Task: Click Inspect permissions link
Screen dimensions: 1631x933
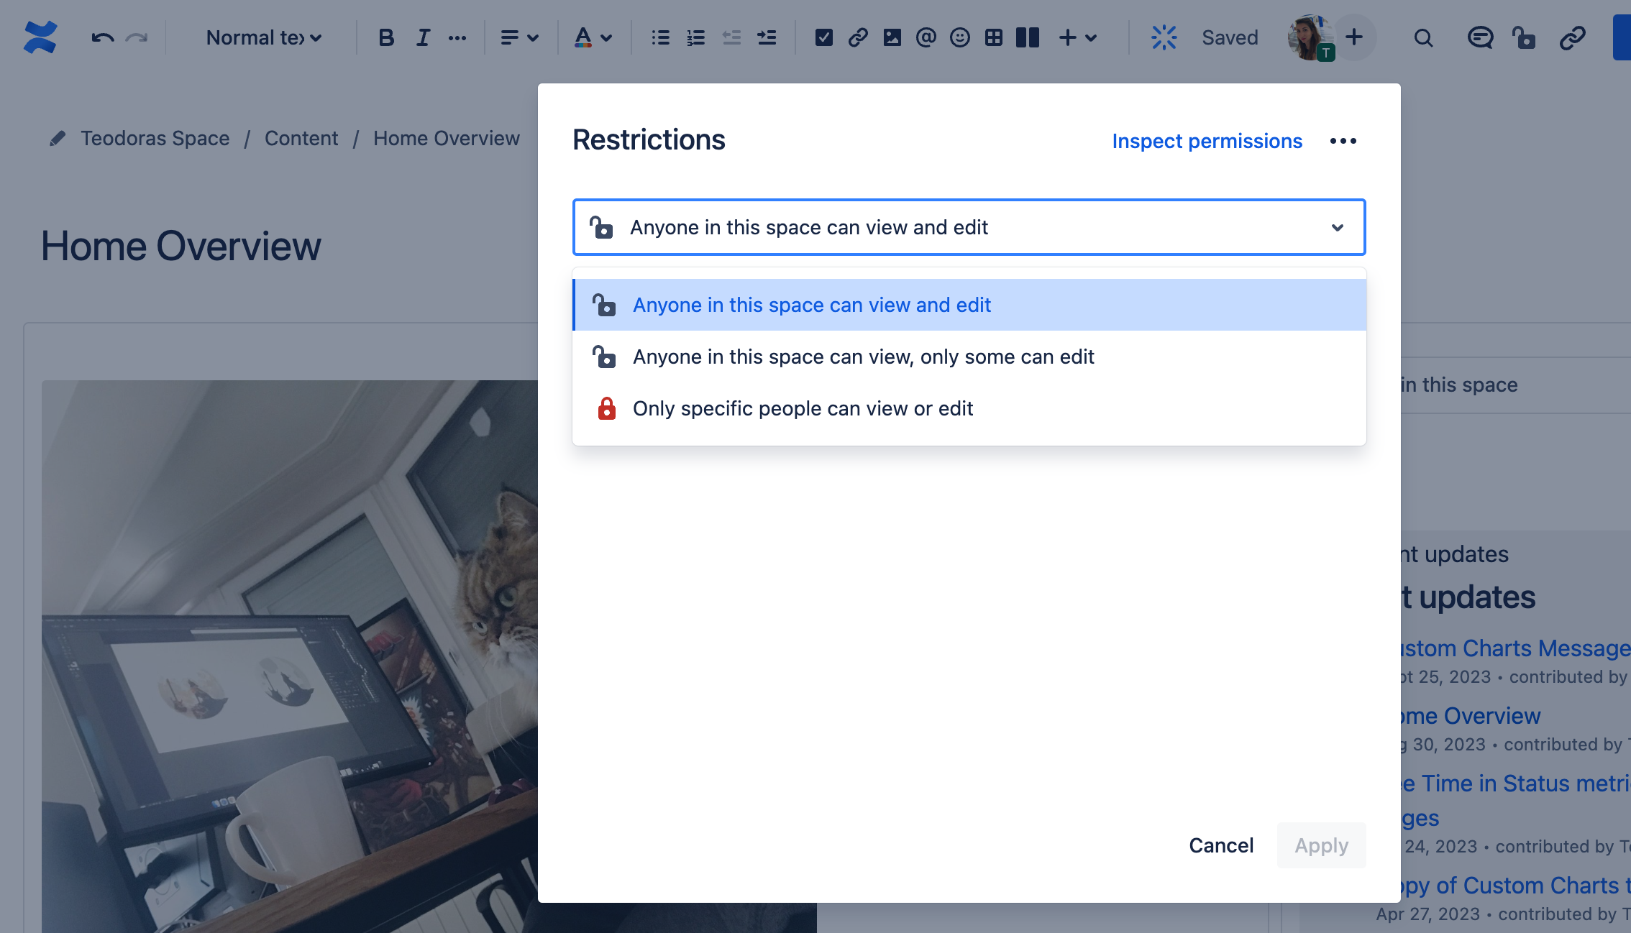Action: [x=1207, y=141]
